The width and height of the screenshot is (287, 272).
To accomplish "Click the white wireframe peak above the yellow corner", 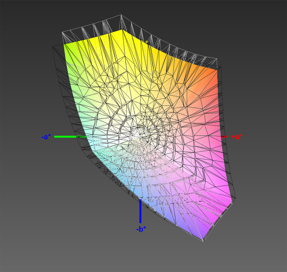I will pyautogui.click(x=121, y=15).
